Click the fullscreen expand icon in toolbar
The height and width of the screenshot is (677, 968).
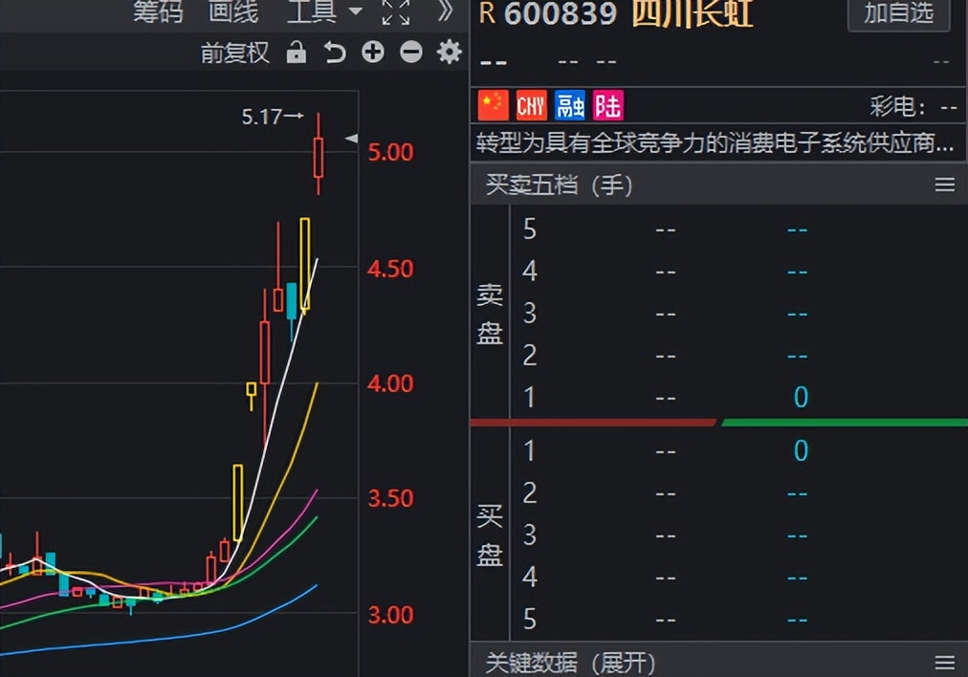point(395,13)
